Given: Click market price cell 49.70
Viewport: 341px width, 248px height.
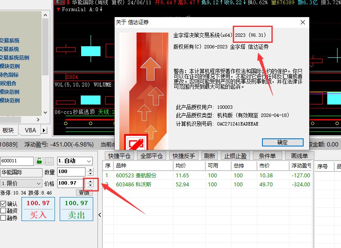Looking at the screenshot, I should pyautogui.click(x=266, y=185).
